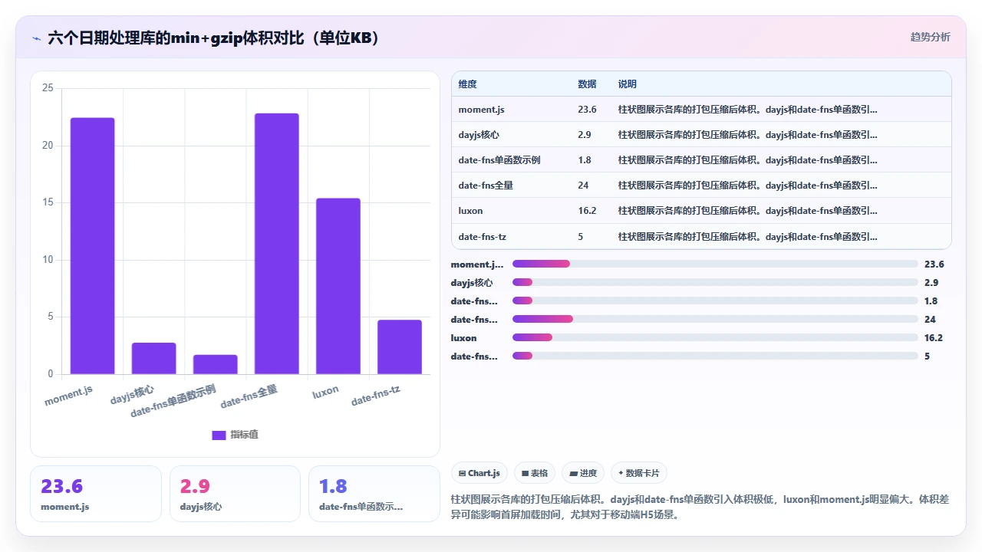
Task: Click the 23.6 value in the table
Action: 587,110
